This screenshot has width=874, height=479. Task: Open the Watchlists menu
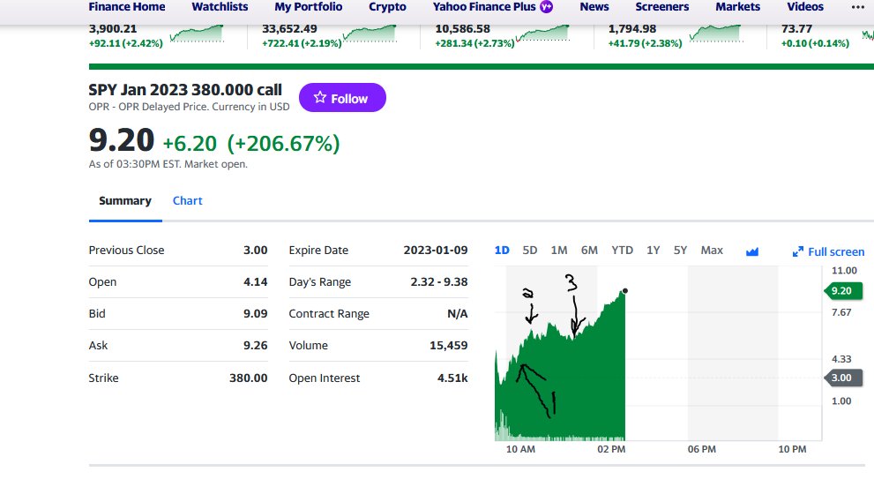[220, 7]
